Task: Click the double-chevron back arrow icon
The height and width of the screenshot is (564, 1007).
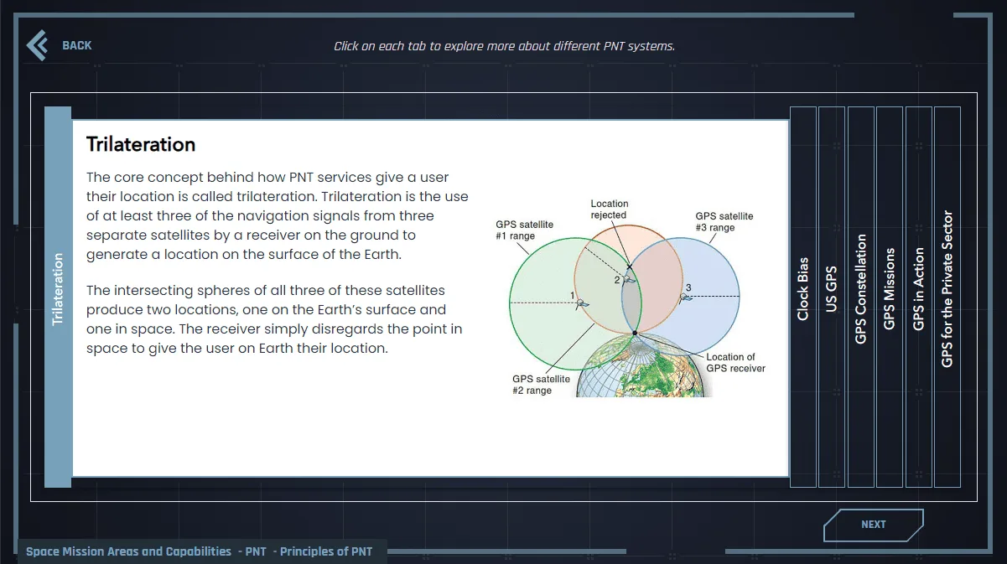Action: click(x=37, y=45)
